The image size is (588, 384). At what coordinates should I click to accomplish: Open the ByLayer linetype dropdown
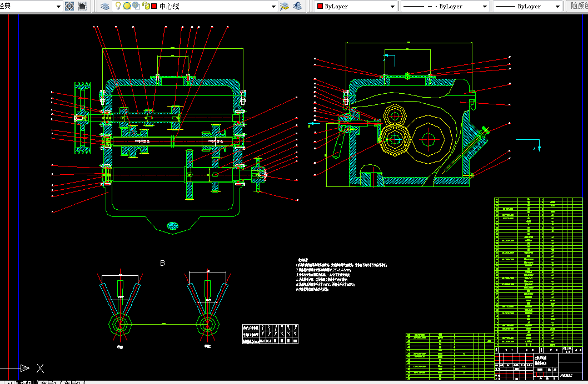pos(485,7)
